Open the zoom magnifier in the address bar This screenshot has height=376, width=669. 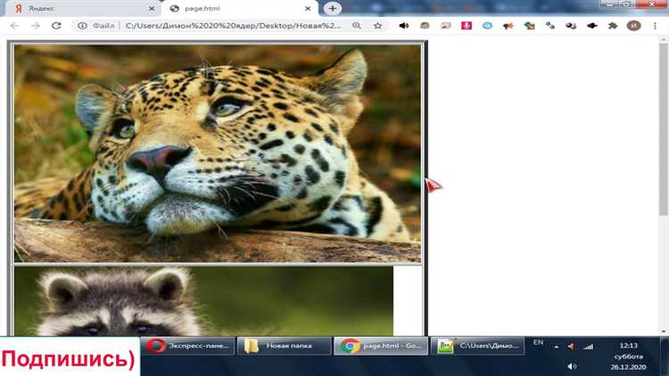coord(357,26)
